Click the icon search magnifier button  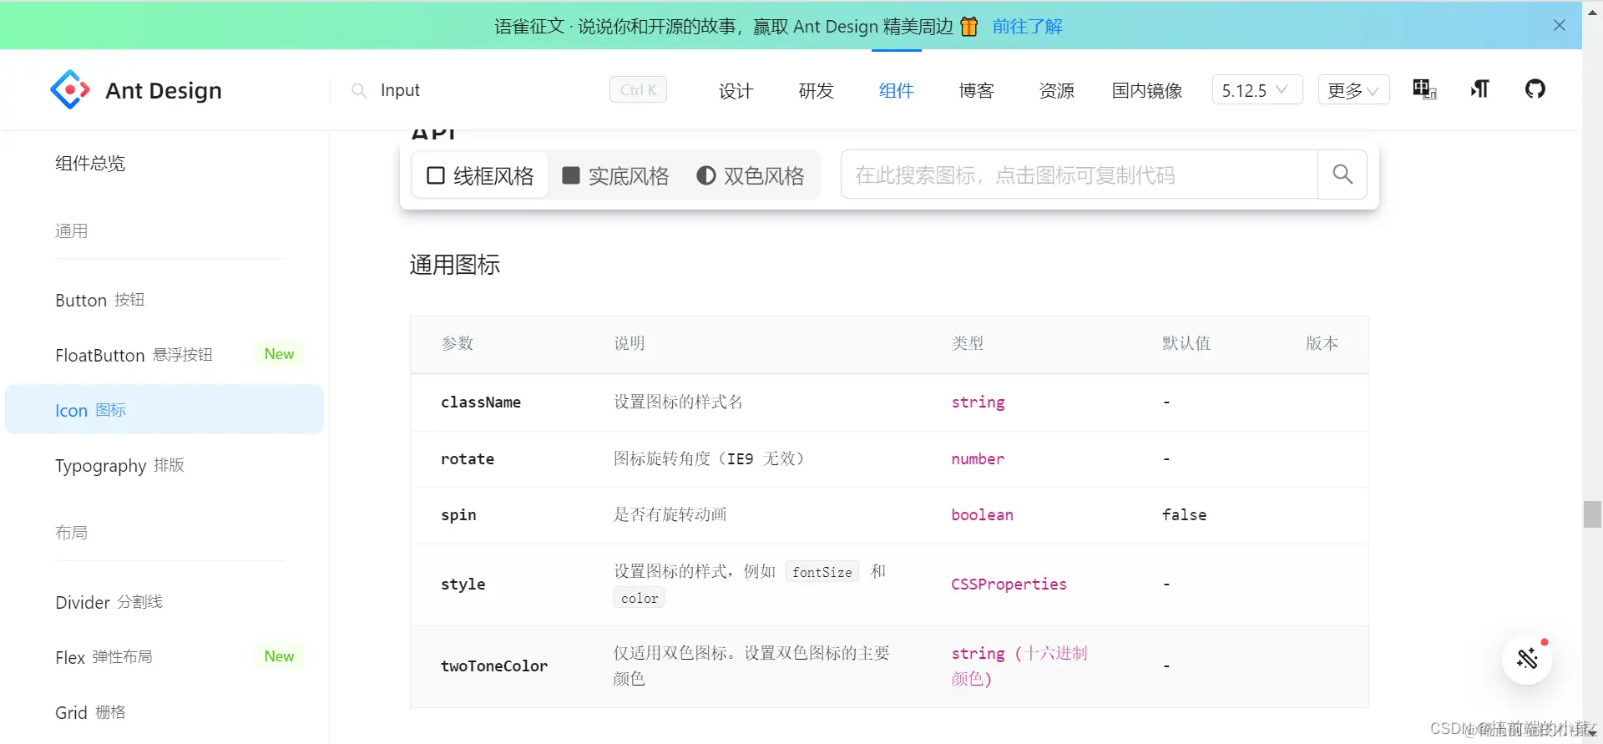coord(1343,175)
